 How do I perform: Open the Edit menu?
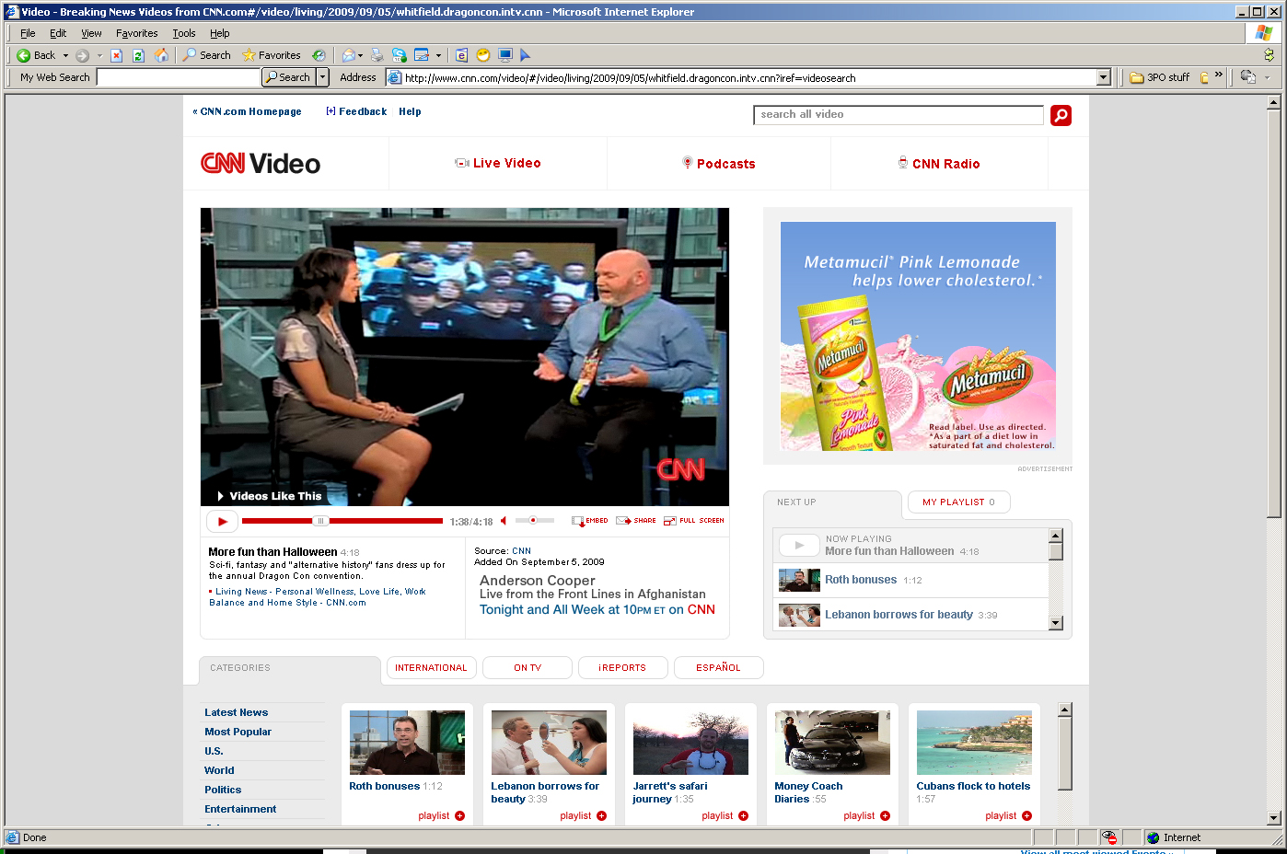(x=58, y=33)
